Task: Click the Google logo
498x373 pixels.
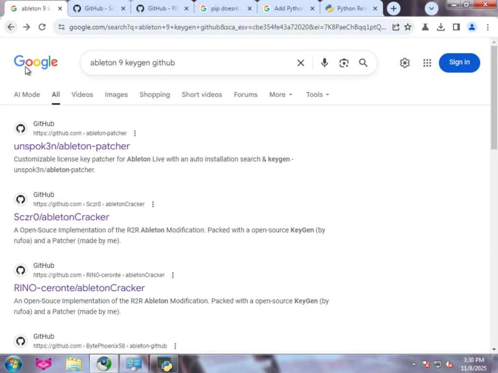Action: click(36, 62)
